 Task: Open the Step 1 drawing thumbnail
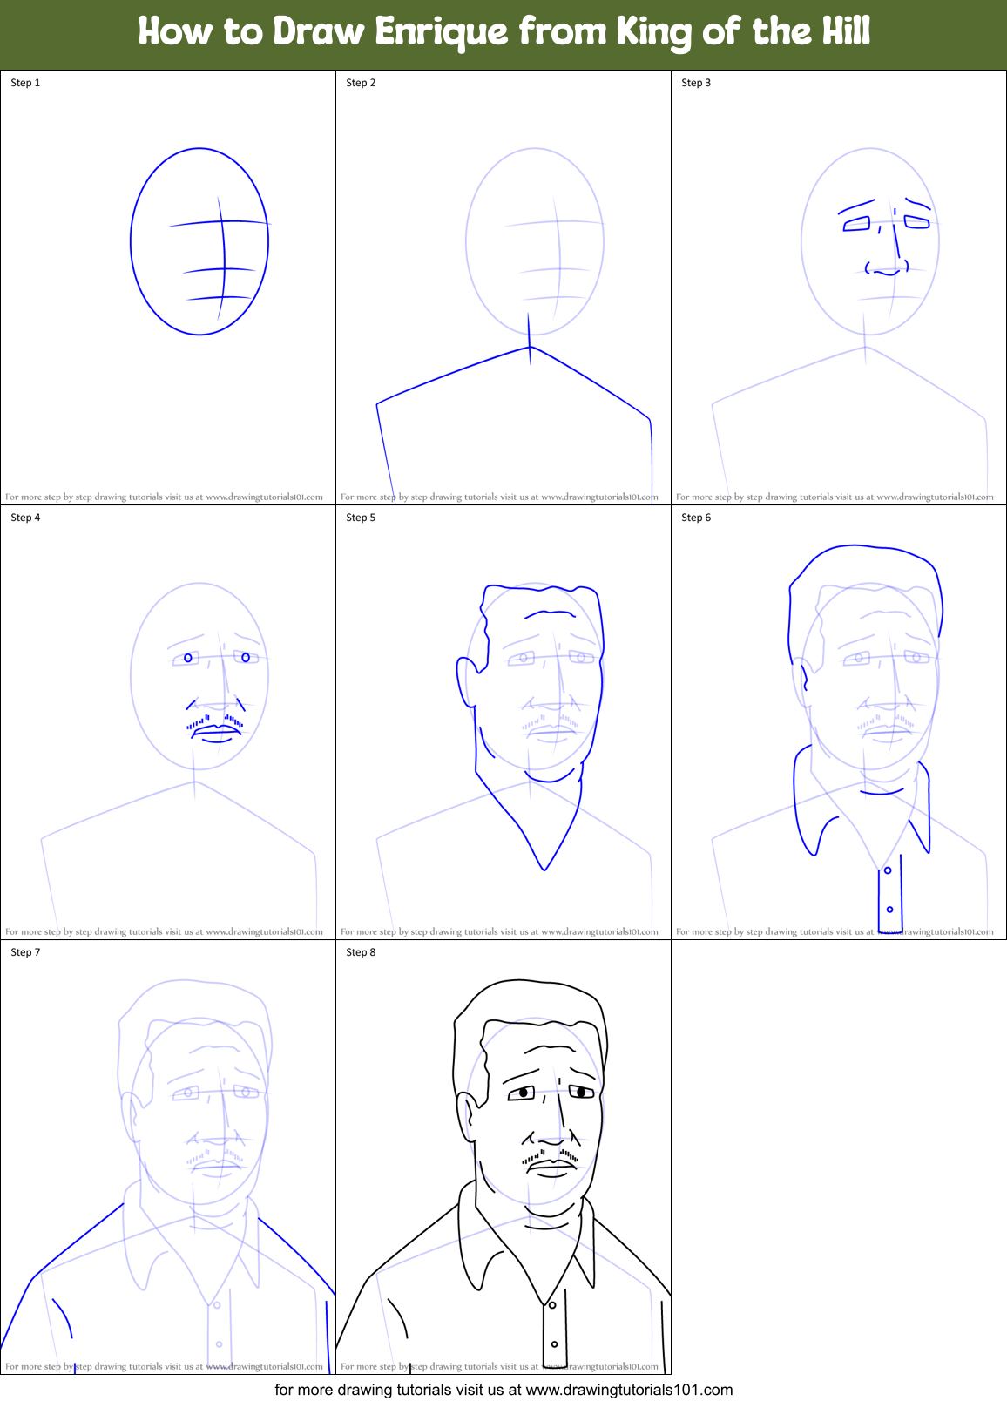(168, 288)
